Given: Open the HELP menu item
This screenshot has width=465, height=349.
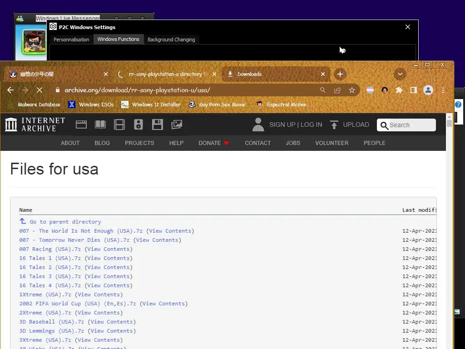Looking at the screenshot, I should pos(176,143).
